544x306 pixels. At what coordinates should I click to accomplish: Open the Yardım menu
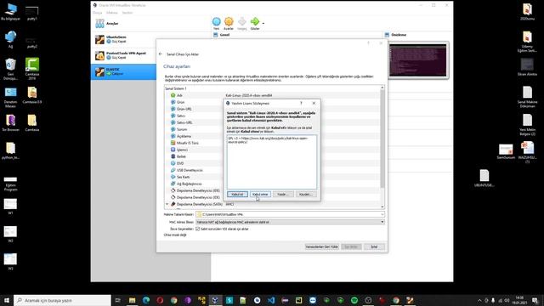pos(127,13)
